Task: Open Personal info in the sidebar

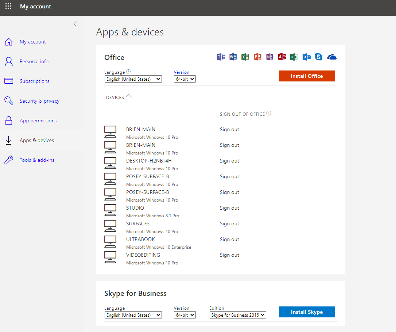Action: pyautogui.click(x=34, y=61)
